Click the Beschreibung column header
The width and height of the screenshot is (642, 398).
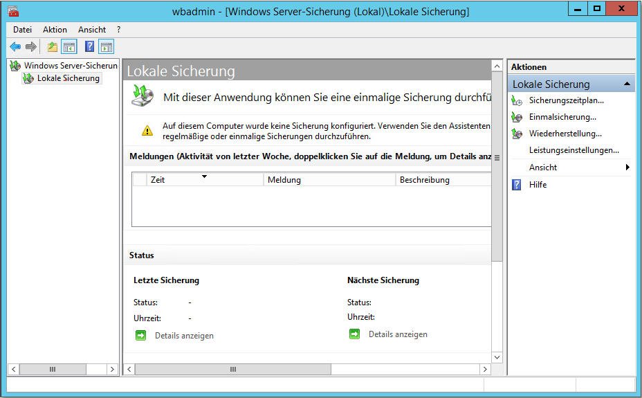(x=443, y=180)
